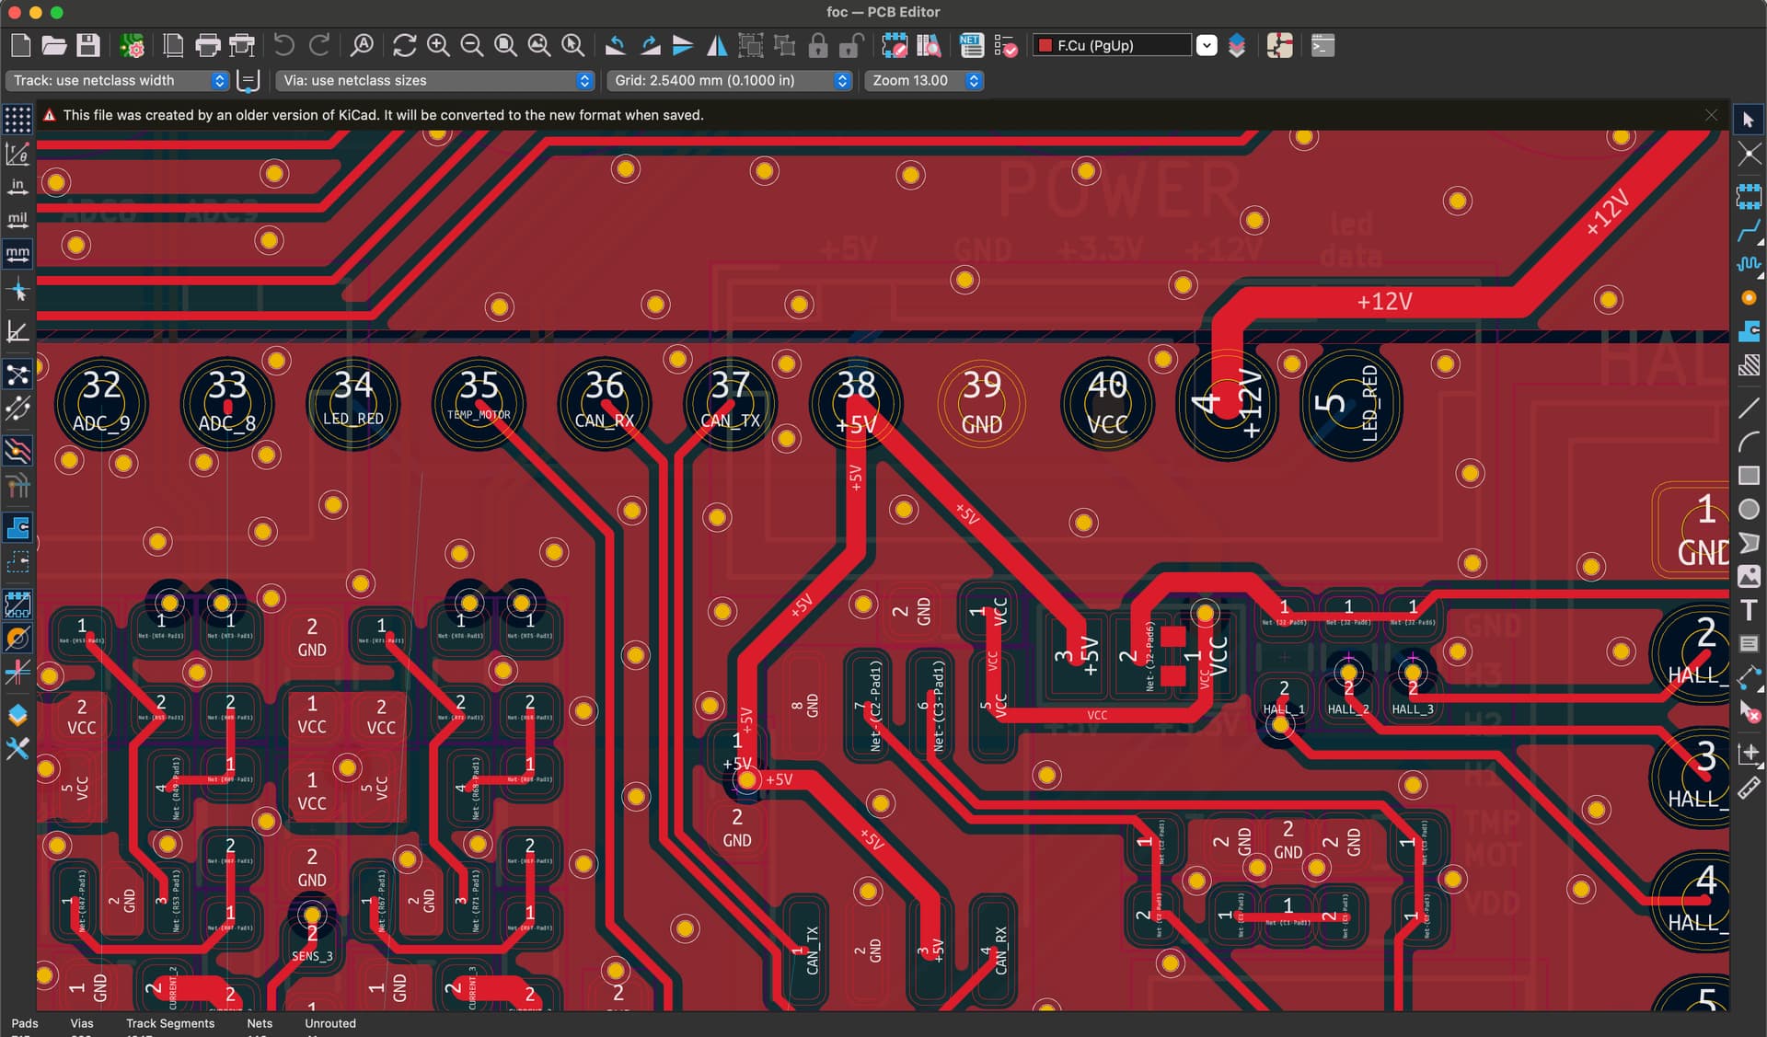Dismiss the older KiCad version warning

pos(1711,115)
